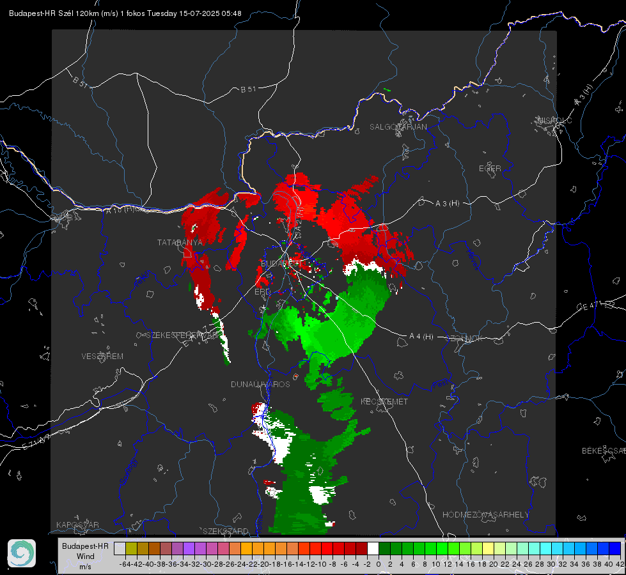Click the radar title with timestamp 05:48

pyautogui.click(x=125, y=13)
